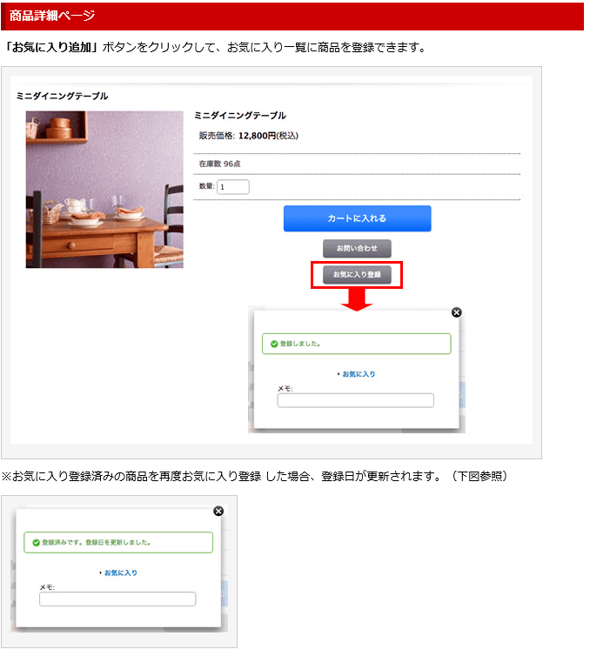590x656 pixels.
Task: Close the 登録しました popup
Action: click(x=457, y=312)
